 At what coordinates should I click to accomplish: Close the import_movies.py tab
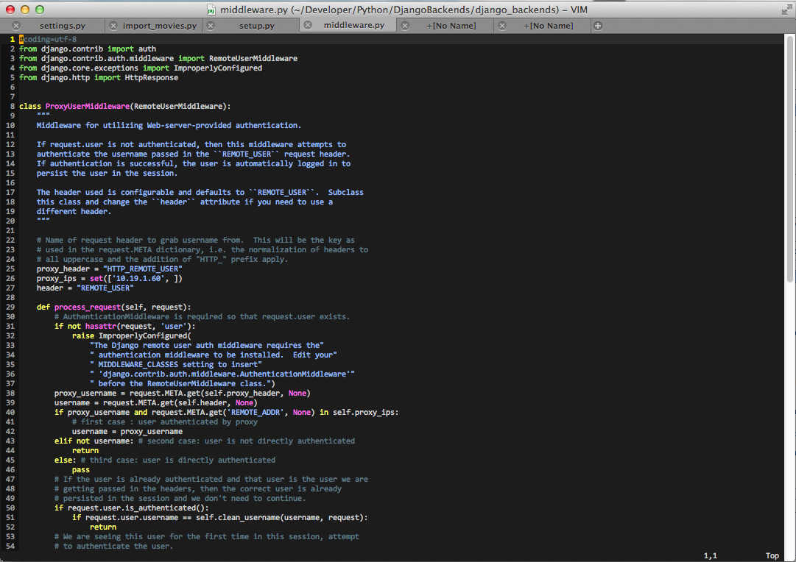pyautogui.click(x=113, y=26)
